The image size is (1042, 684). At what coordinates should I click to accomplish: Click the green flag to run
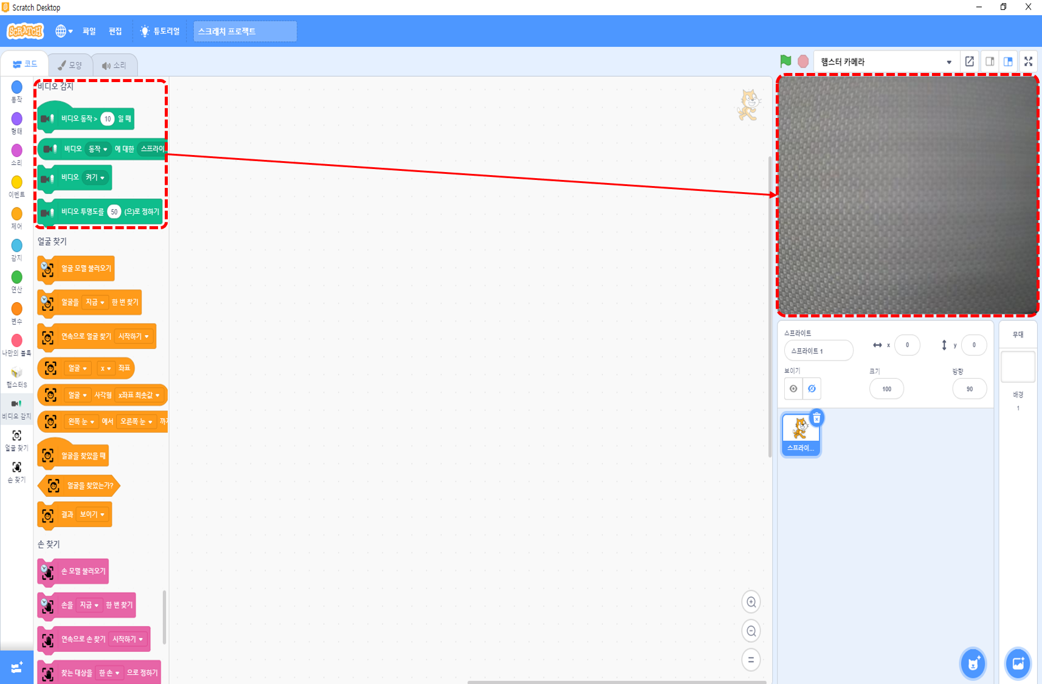[785, 61]
